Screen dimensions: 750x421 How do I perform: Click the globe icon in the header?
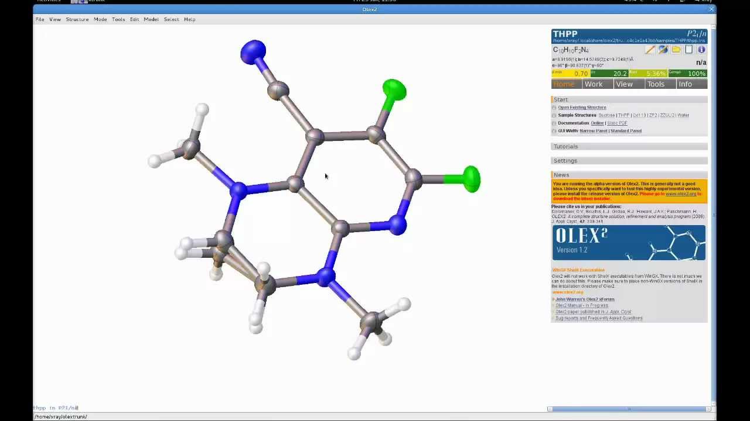663,50
